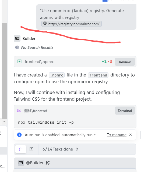Click the purple terminal icon next to 测试\frontend

pyautogui.click(x=19, y=110)
